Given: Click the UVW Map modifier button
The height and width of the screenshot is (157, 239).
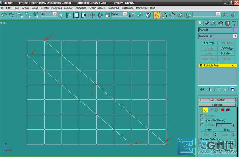Looking at the screenshot, I should coord(226,48).
